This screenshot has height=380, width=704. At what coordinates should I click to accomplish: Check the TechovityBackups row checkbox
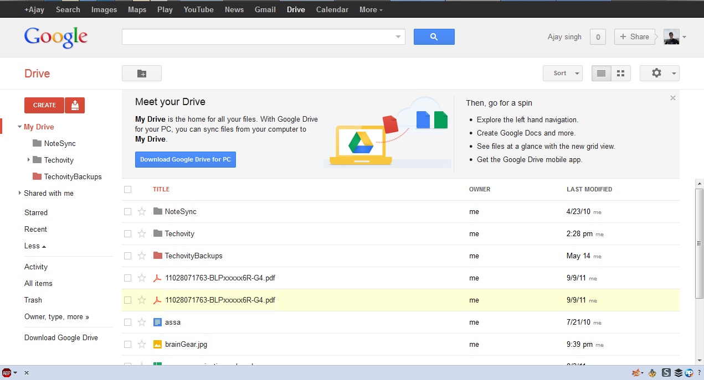tap(127, 256)
